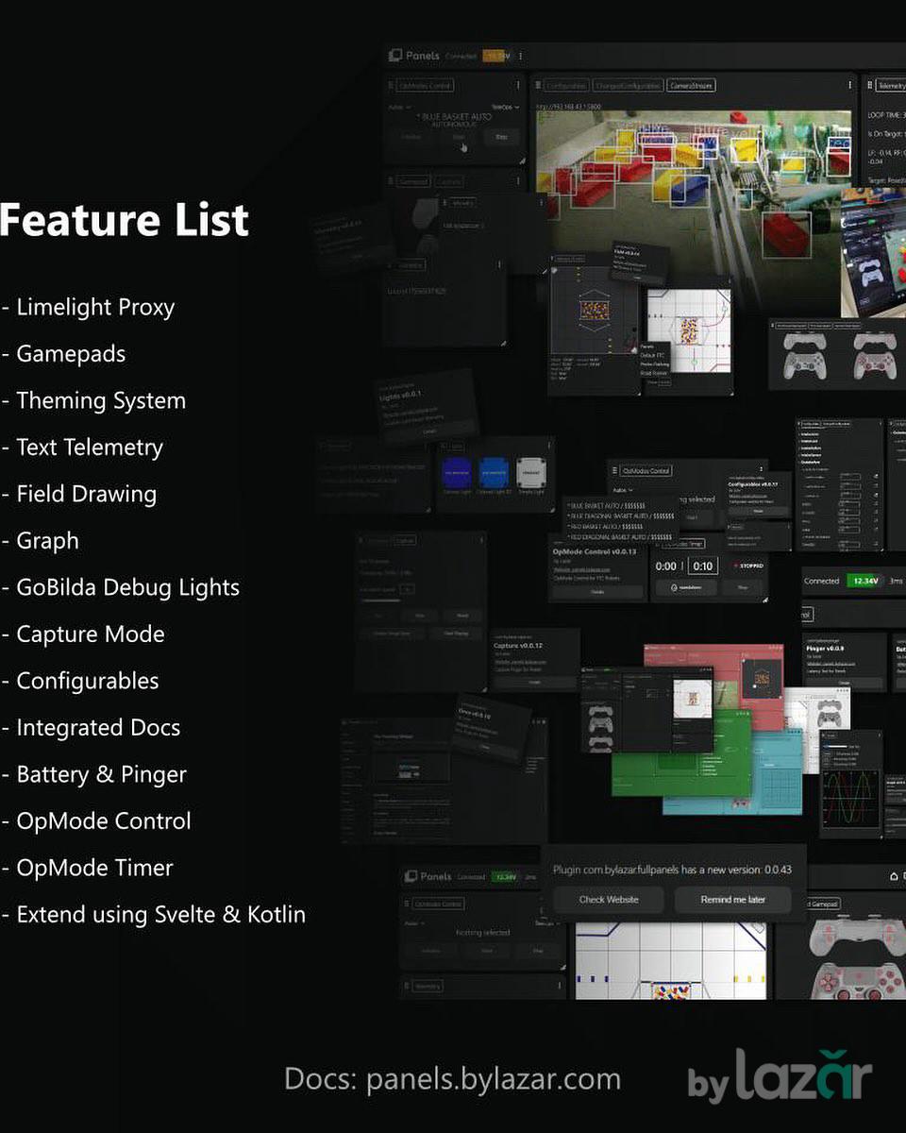Click the drag handle beside OpModes Control tab
Image resolution: width=906 pixels, height=1133 pixels.
392,85
